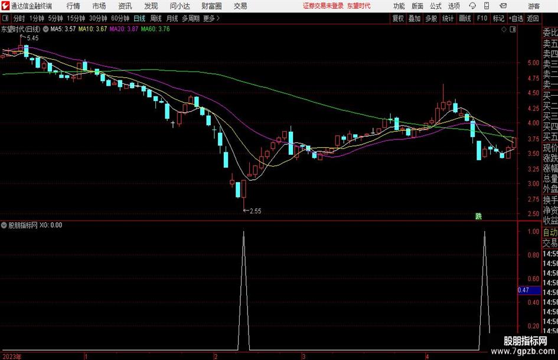Switch to 分时 period tab
The height and width of the screenshot is (360, 558).
click(19, 18)
